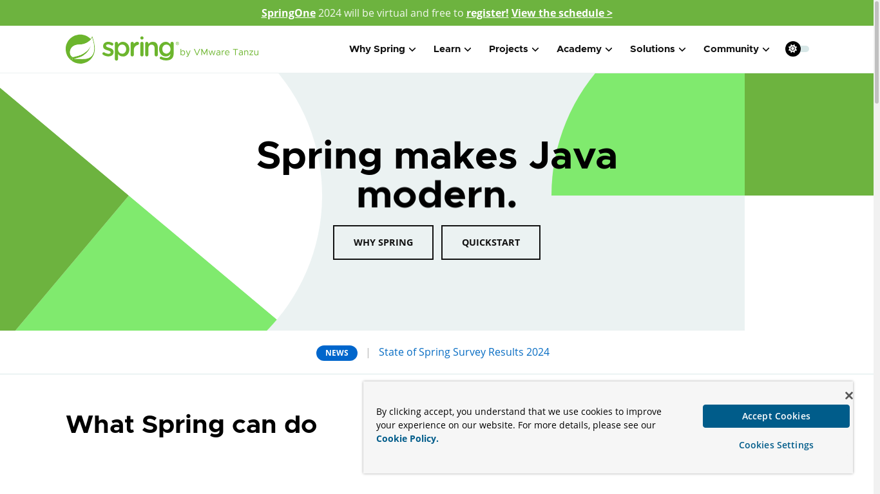This screenshot has width=880, height=494.
Task: Expand the Solutions menu chevron
Action: pos(682,50)
